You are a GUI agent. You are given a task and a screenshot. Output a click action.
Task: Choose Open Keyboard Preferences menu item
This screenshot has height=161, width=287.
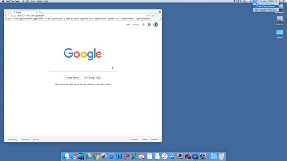pos(266,10)
